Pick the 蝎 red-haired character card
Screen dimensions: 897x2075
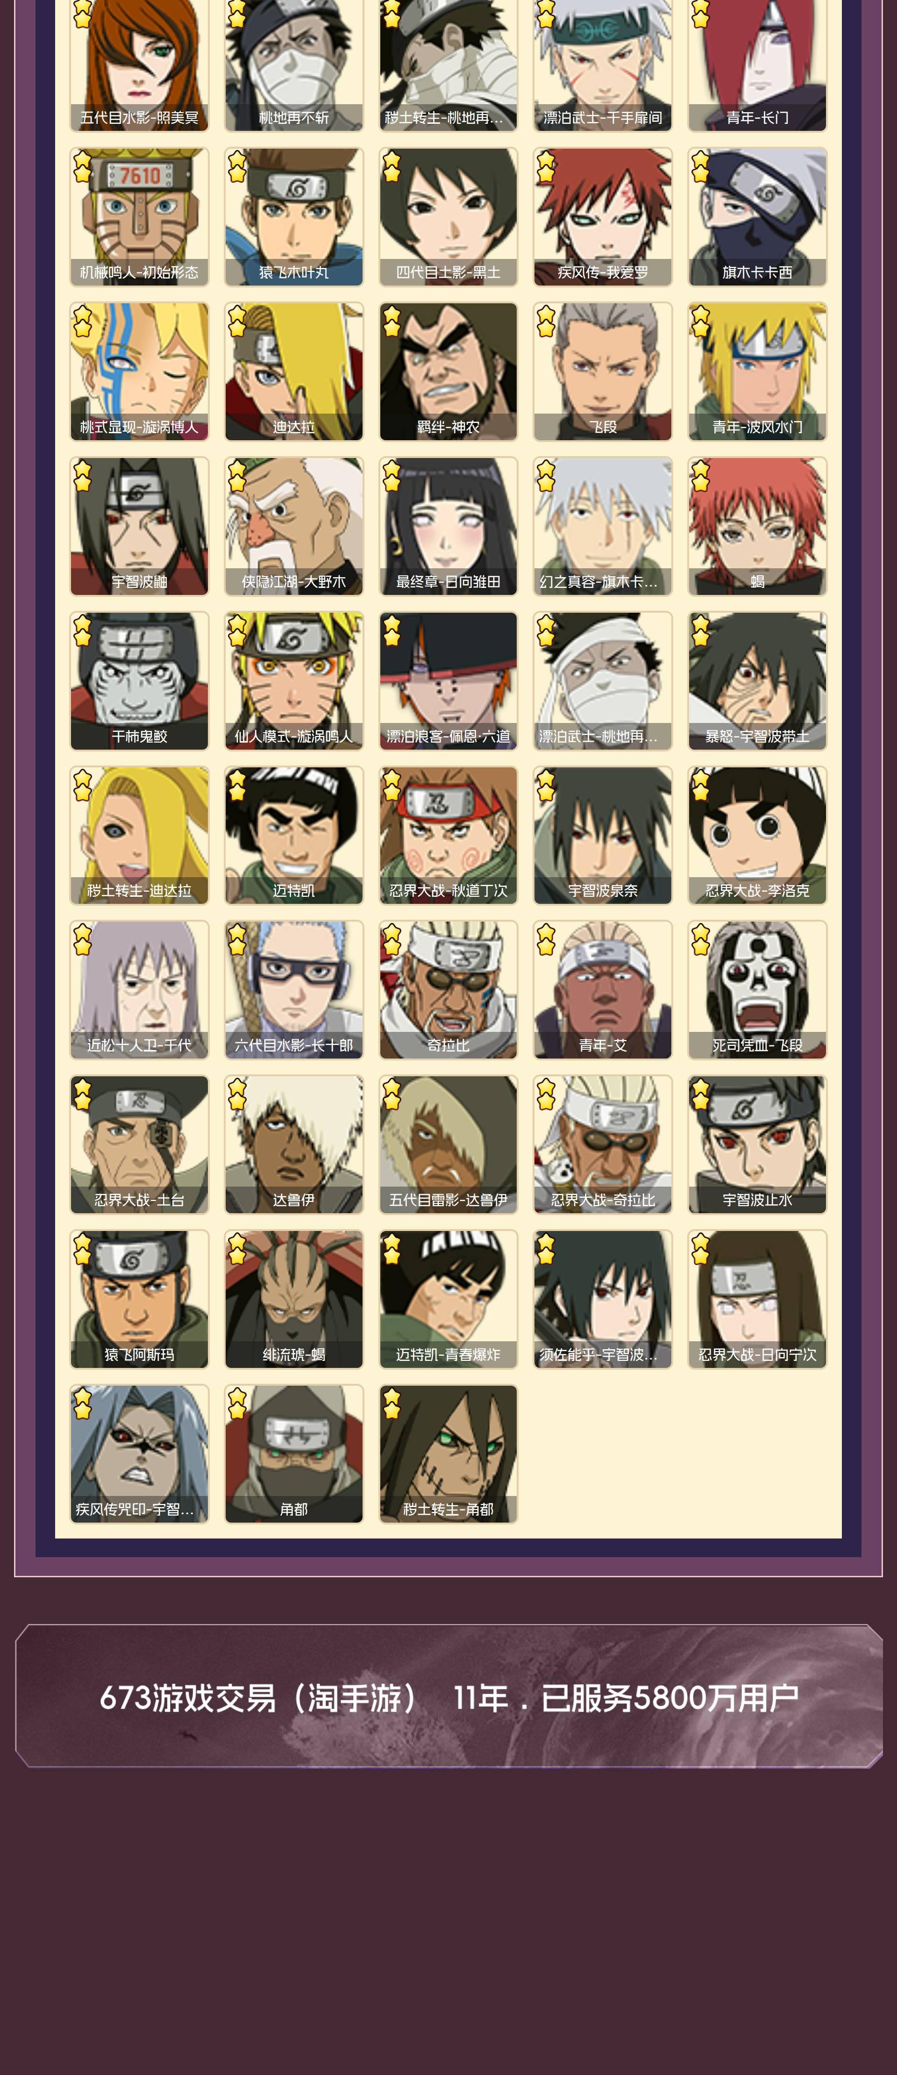click(x=757, y=526)
